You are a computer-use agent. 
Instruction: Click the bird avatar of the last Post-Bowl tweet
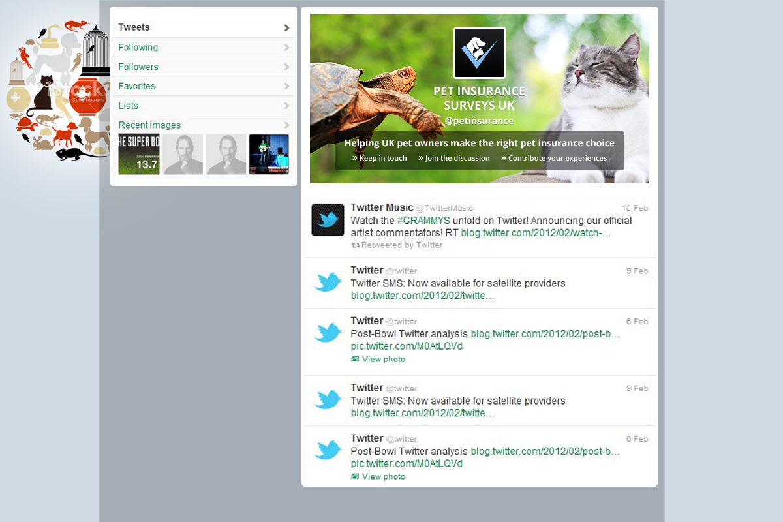tap(328, 451)
